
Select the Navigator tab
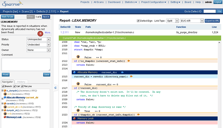8,82
